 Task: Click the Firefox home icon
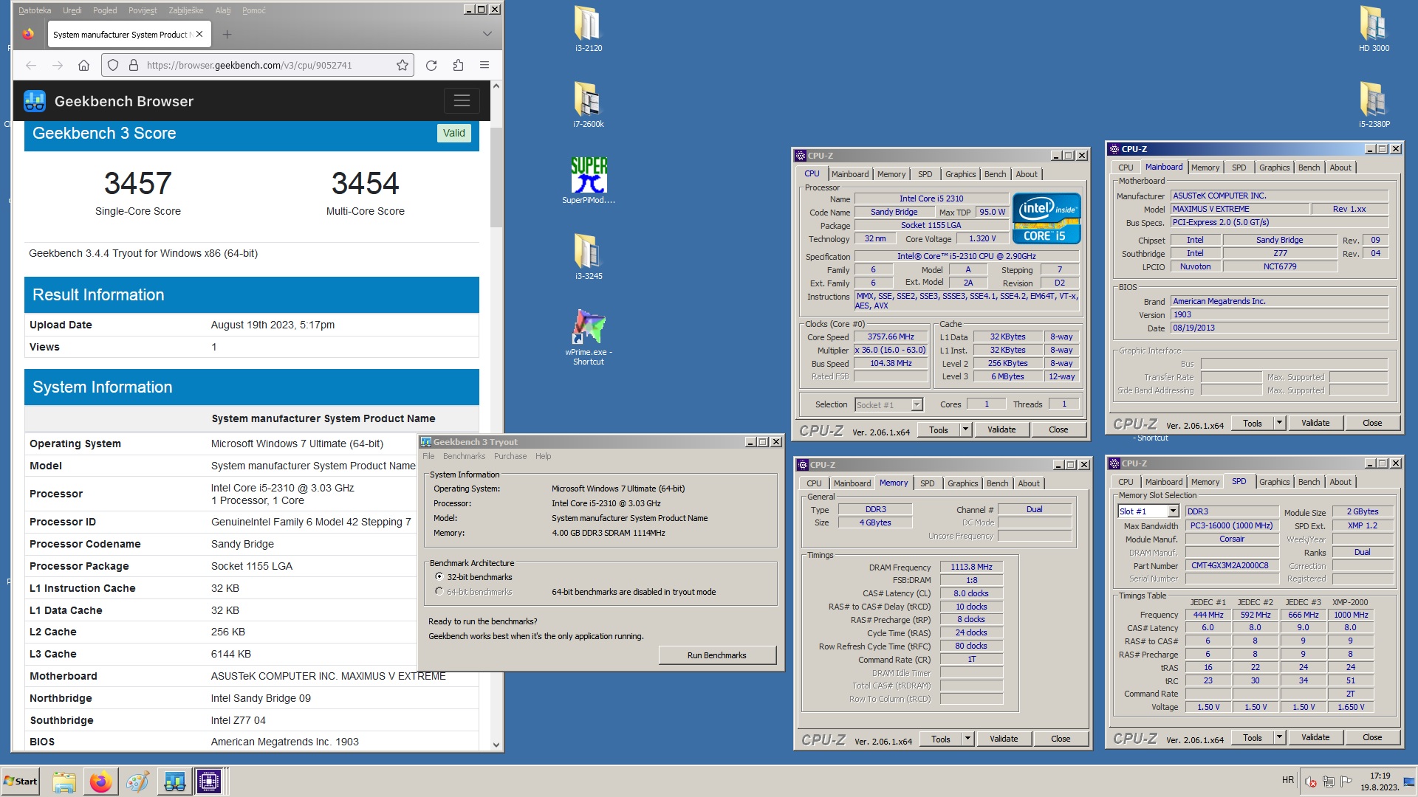[84, 65]
